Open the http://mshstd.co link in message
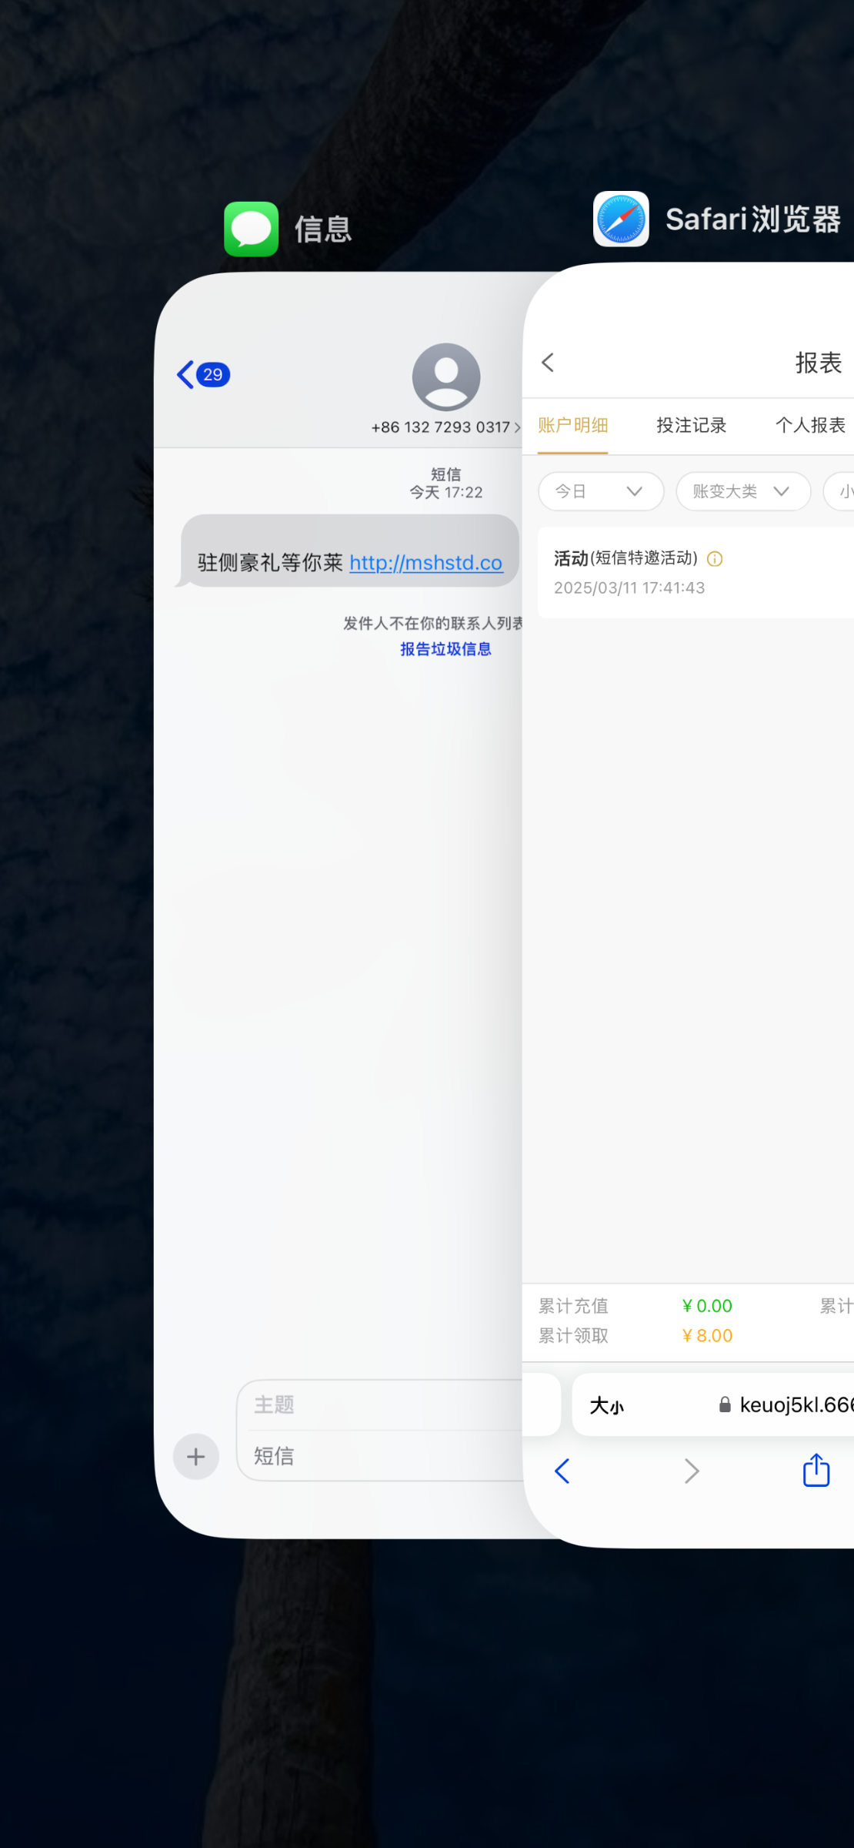 425,563
